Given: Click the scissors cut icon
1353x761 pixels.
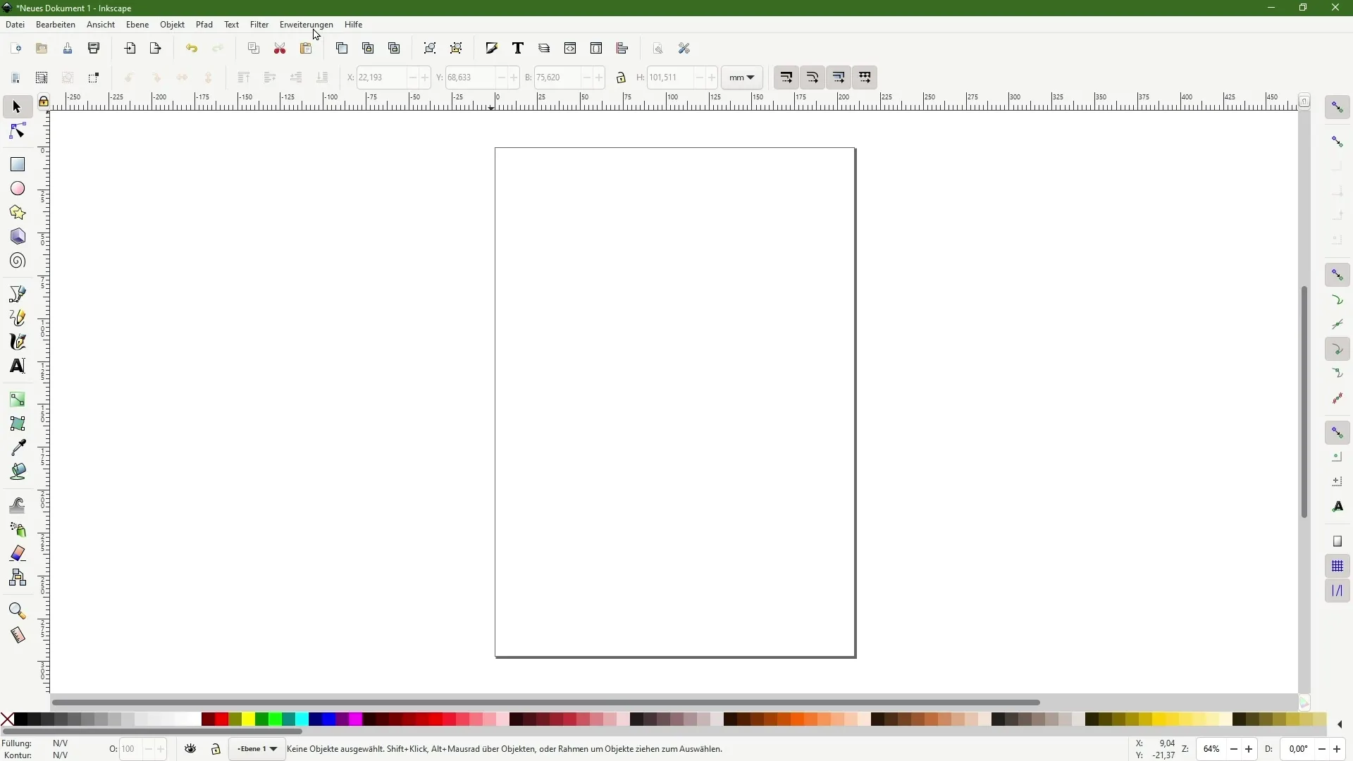Looking at the screenshot, I should (x=280, y=49).
